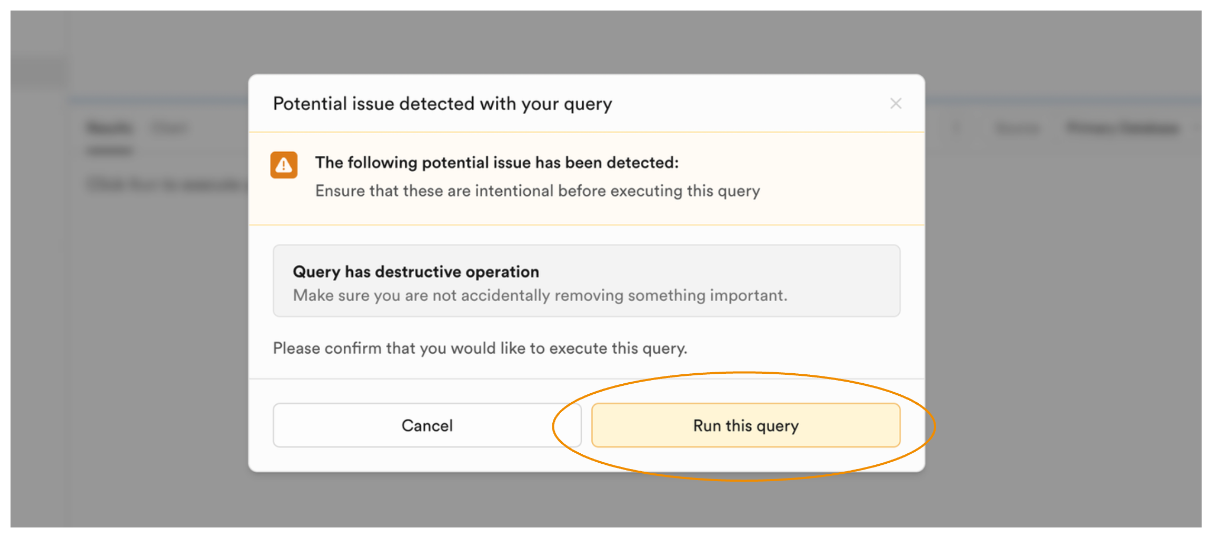Click the bold potential issue detected heading
This screenshot has width=1212, height=538.
point(496,163)
